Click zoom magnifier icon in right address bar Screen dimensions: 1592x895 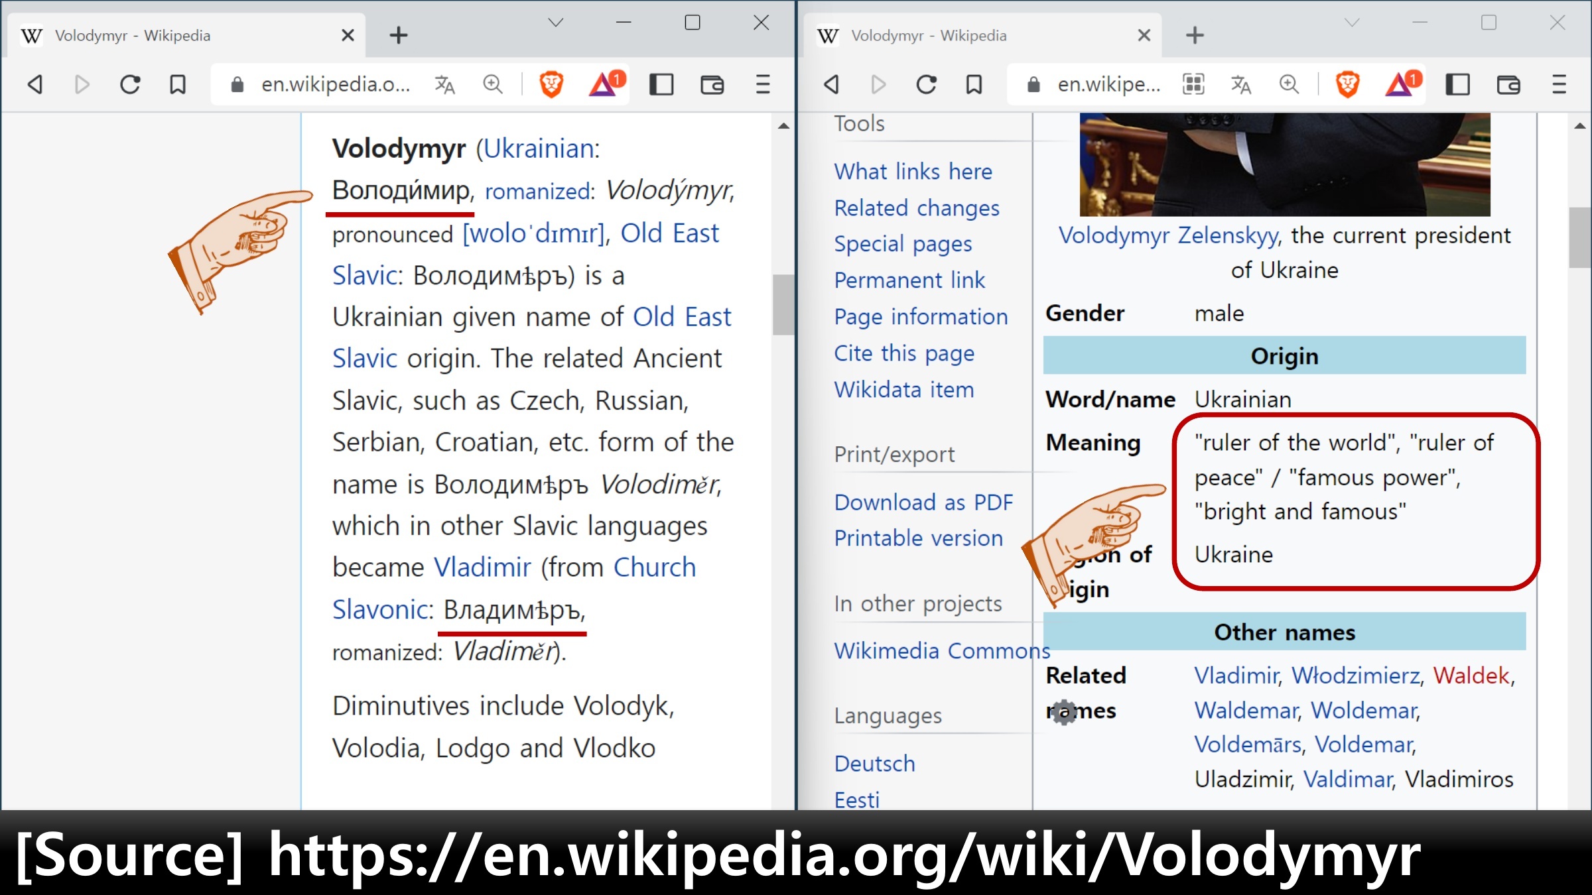coord(1289,84)
